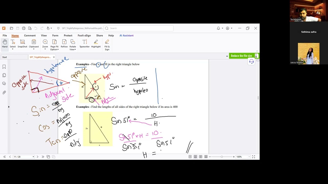Expand the notifications dropdown arrow
Image resolution: width=328 pixels, height=184 pixels.
click(222, 28)
